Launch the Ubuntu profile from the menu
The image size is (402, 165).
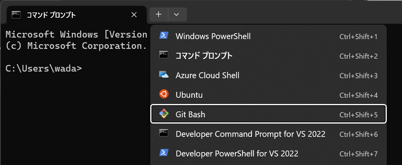pyautogui.click(x=189, y=95)
